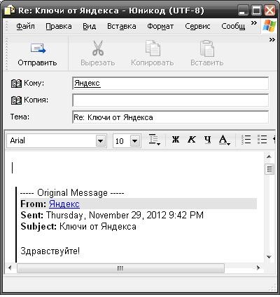The width and height of the screenshot is (280, 297).
Task: Open the font color A menu
Action: click(225, 140)
